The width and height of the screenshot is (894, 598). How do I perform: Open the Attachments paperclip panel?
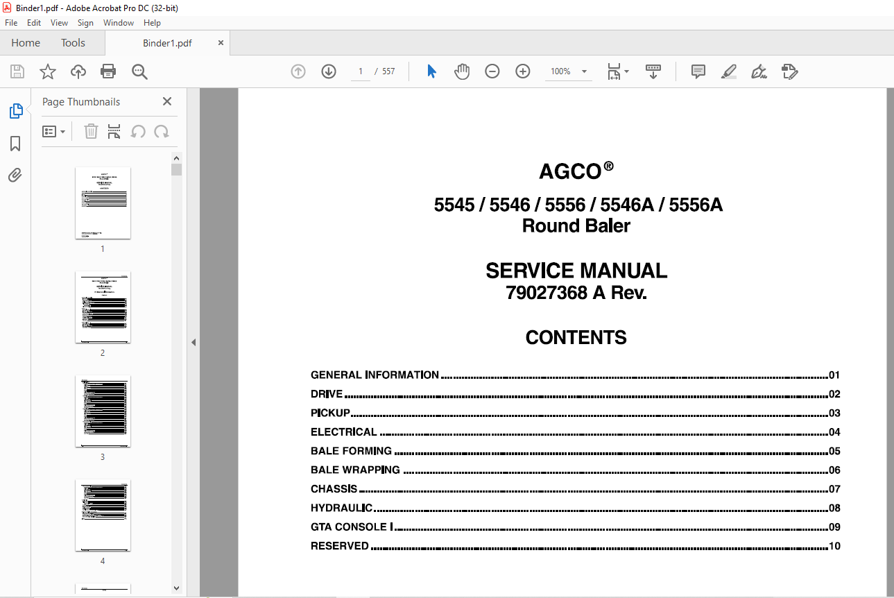click(15, 175)
